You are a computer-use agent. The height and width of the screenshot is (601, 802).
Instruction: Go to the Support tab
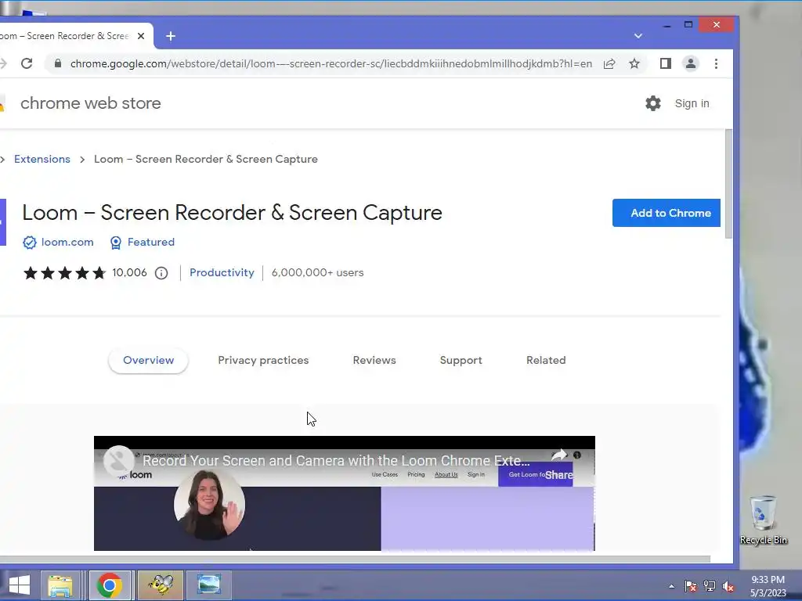point(461,360)
